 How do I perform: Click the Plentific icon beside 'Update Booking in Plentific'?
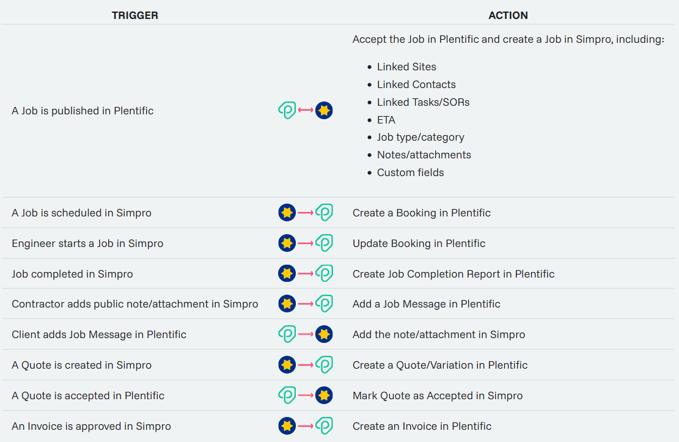point(324,243)
